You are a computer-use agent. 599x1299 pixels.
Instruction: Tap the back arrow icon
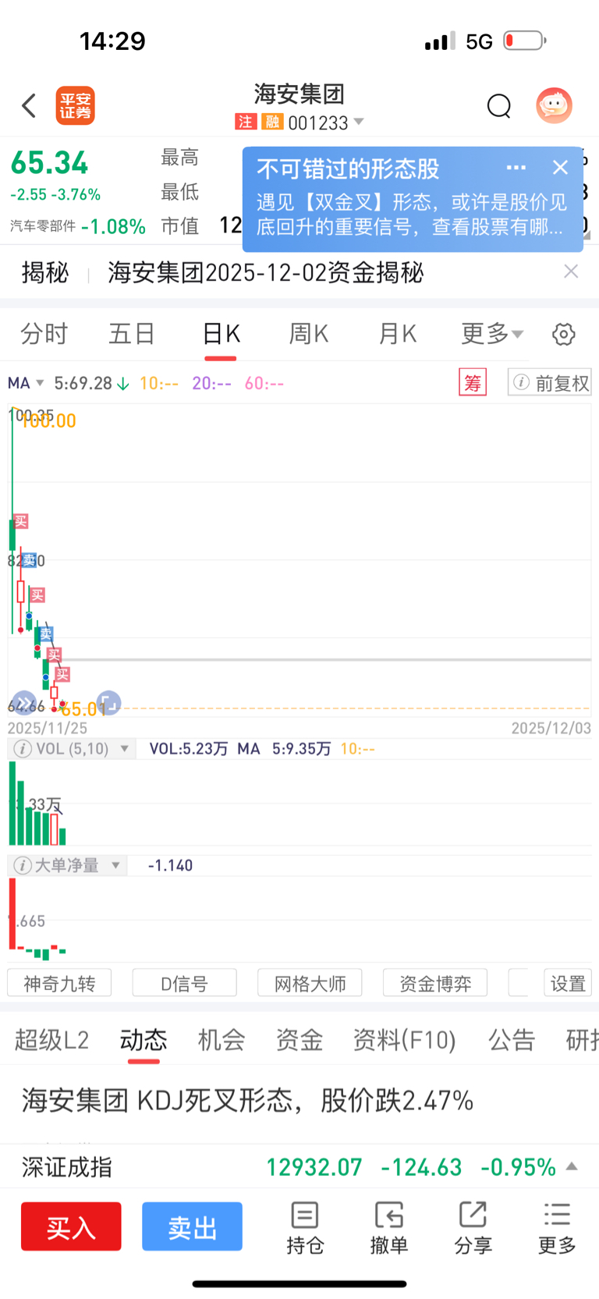[29, 105]
